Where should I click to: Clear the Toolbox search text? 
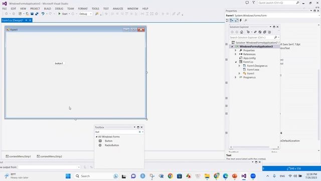pyautogui.click(x=139, y=132)
